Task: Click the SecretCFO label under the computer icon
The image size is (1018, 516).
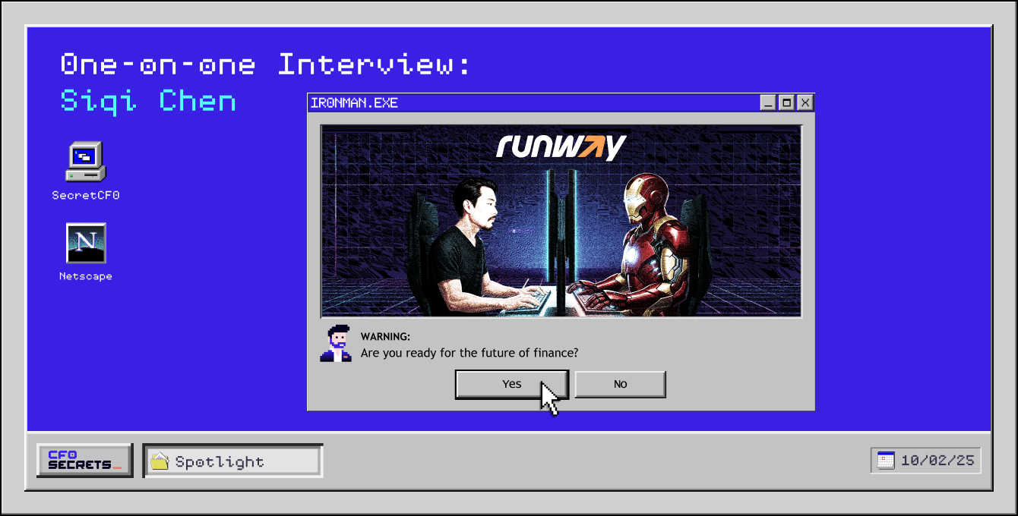Action: (86, 195)
